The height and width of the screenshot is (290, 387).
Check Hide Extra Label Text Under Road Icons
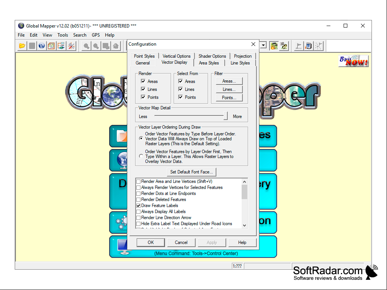click(139, 224)
